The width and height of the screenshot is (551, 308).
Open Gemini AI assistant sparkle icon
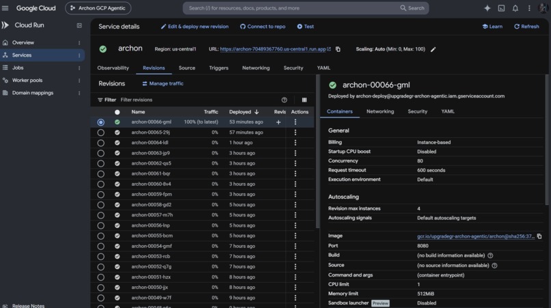point(487,8)
